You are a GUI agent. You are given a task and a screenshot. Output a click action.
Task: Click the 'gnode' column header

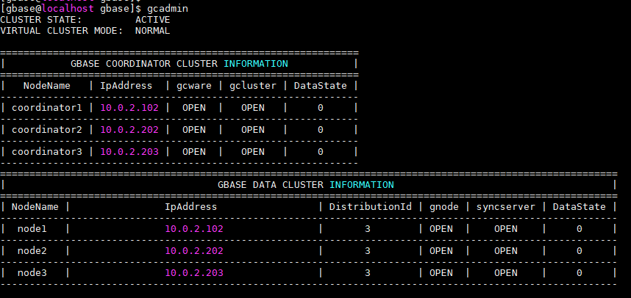444,206
